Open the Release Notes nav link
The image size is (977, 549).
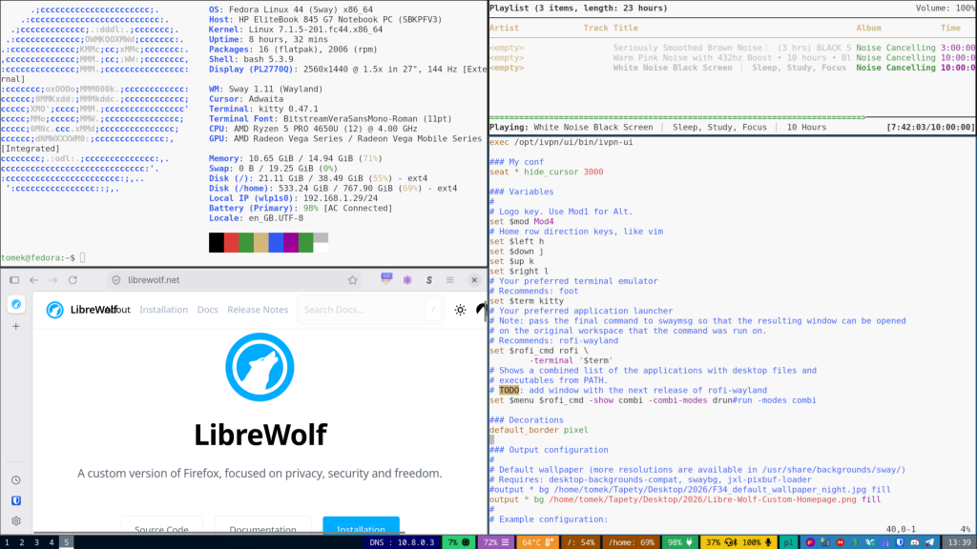pos(258,310)
